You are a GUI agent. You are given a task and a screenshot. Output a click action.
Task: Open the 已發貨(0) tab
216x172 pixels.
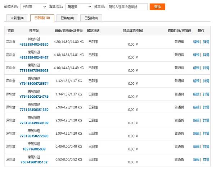[x=91, y=18]
